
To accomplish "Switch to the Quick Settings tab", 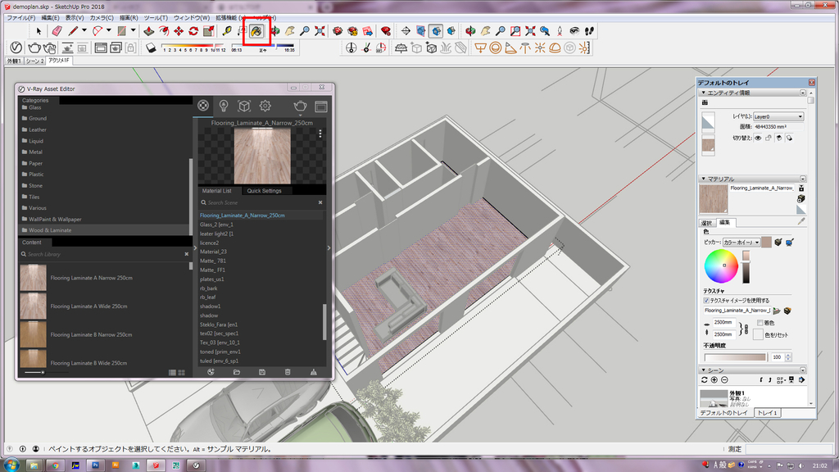I will point(264,191).
